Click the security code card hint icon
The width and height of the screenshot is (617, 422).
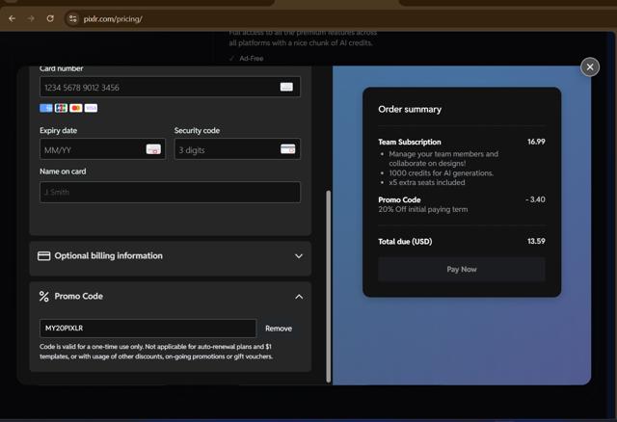coord(287,149)
